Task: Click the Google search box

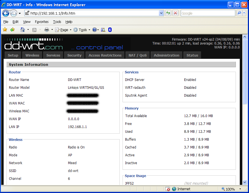Action: (208, 13)
